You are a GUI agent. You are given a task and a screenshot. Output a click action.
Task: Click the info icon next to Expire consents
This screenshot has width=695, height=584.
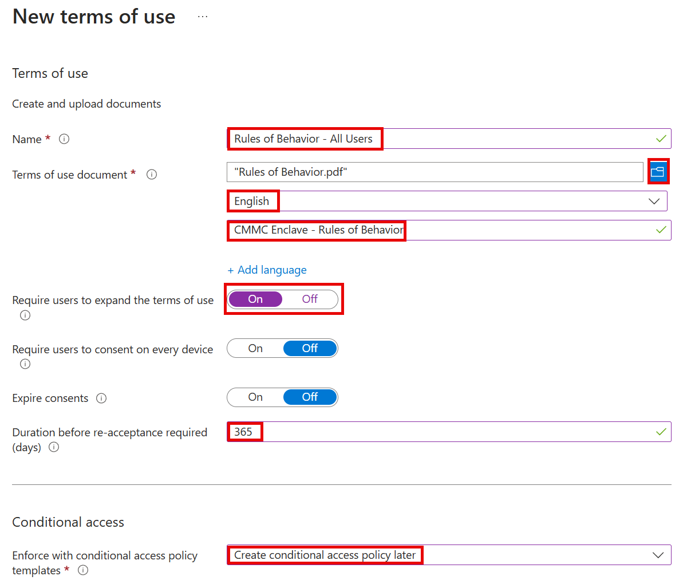point(101,398)
